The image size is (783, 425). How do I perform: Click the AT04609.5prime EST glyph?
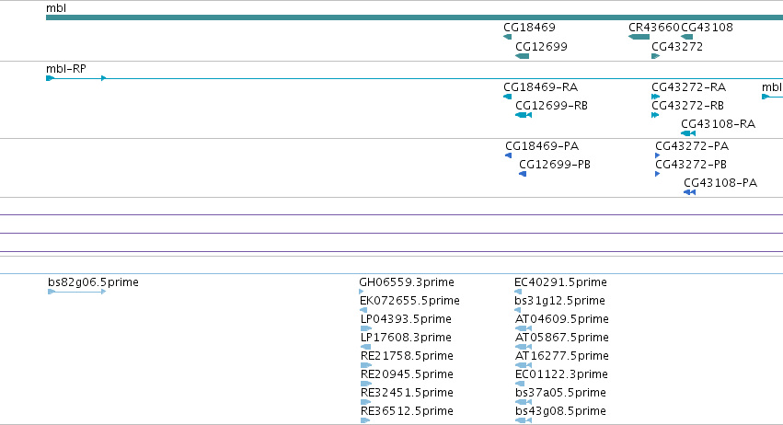click(524, 328)
